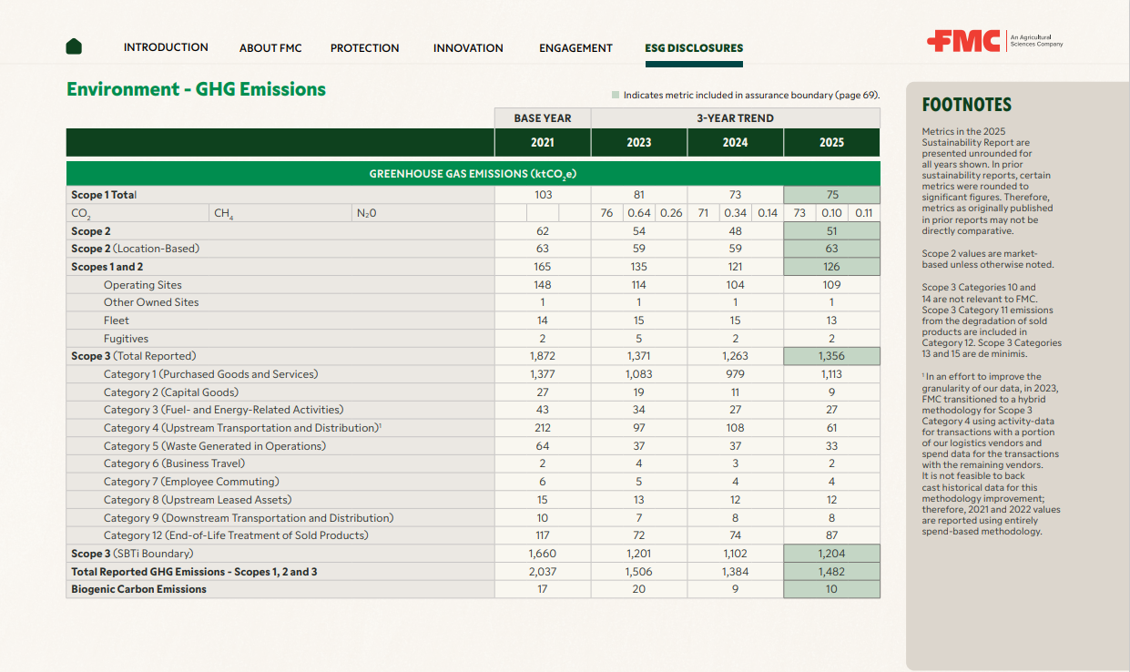This screenshot has height=672, width=1130.
Task: Click the 2025 total emissions value 1,482
Action: (831, 572)
